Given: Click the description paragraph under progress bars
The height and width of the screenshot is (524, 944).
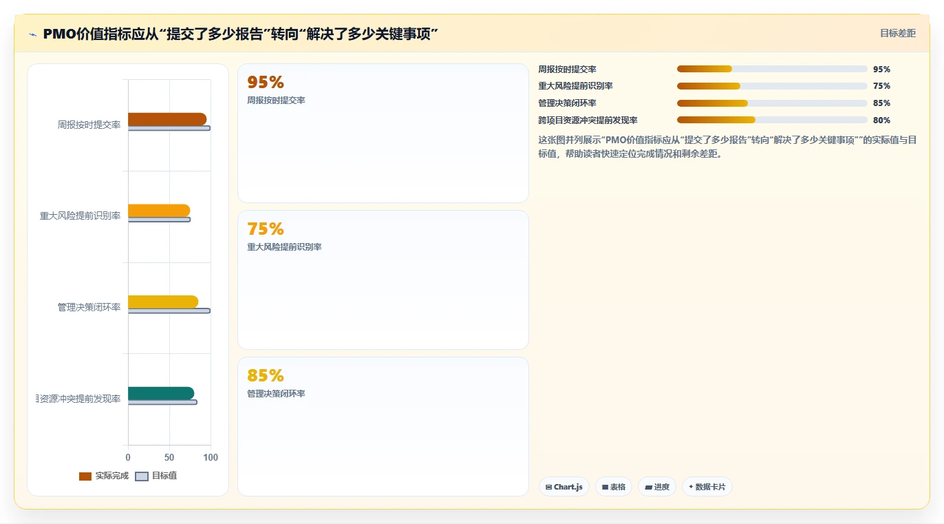Looking at the screenshot, I should click(727, 147).
